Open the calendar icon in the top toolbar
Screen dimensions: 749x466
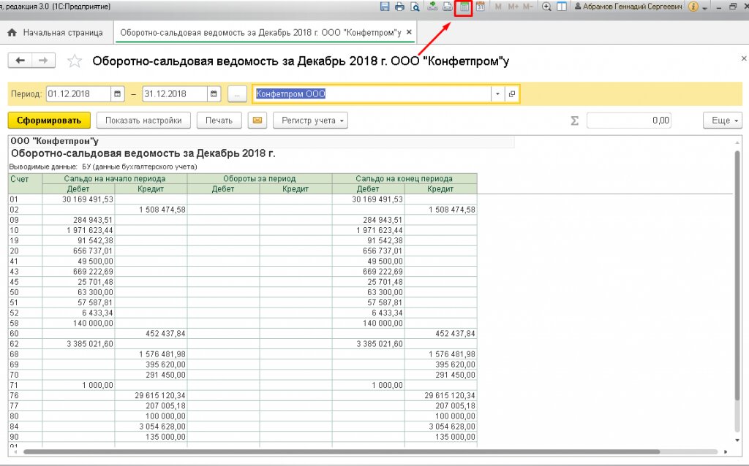[x=480, y=7]
